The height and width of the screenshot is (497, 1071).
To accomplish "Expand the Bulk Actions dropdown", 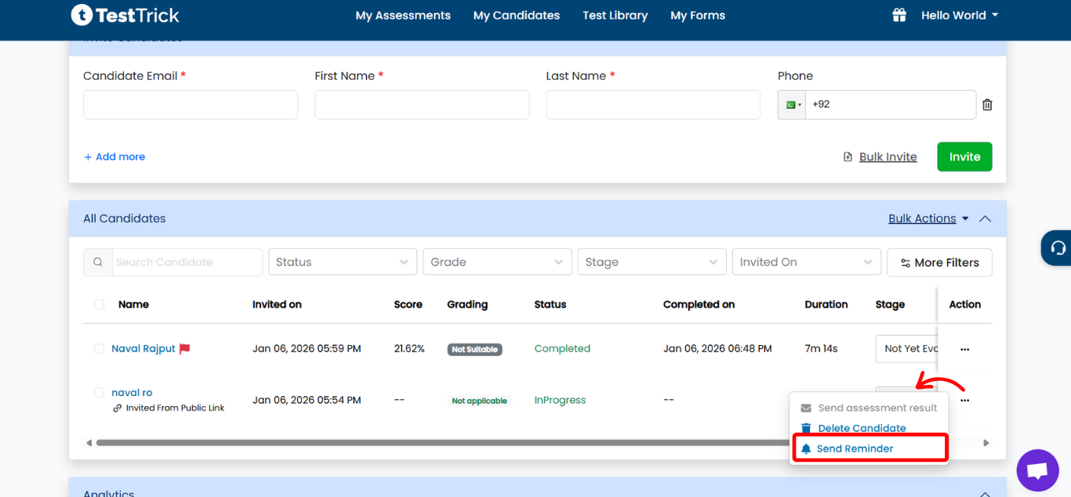I will click(x=928, y=218).
